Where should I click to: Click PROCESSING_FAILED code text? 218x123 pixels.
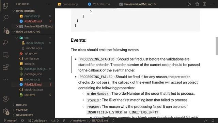pos(96,77)
